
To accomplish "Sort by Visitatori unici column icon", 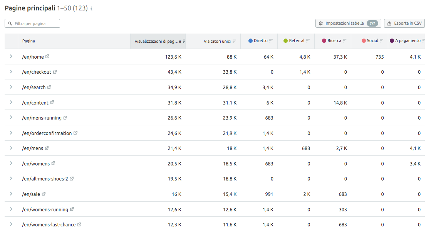I will pos(234,41).
